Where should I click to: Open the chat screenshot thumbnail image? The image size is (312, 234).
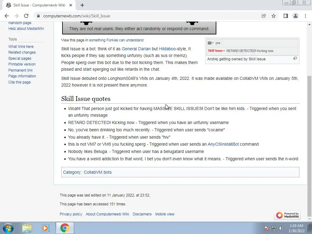pos(252,47)
